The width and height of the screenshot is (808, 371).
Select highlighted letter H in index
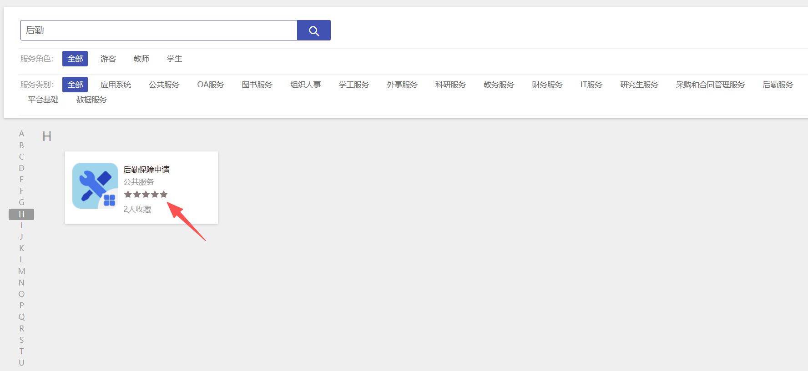21,214
